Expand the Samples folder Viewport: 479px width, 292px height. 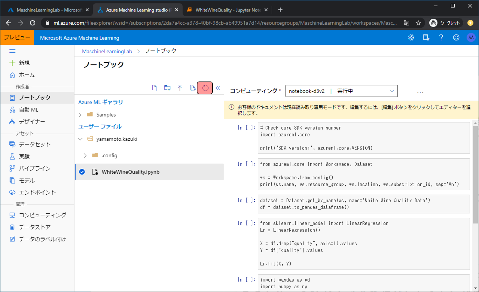coord(80,115)
